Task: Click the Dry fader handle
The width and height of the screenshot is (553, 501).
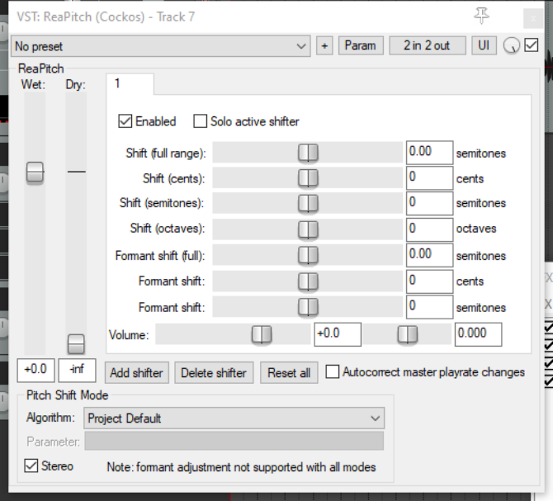Action: pos(76,344)
